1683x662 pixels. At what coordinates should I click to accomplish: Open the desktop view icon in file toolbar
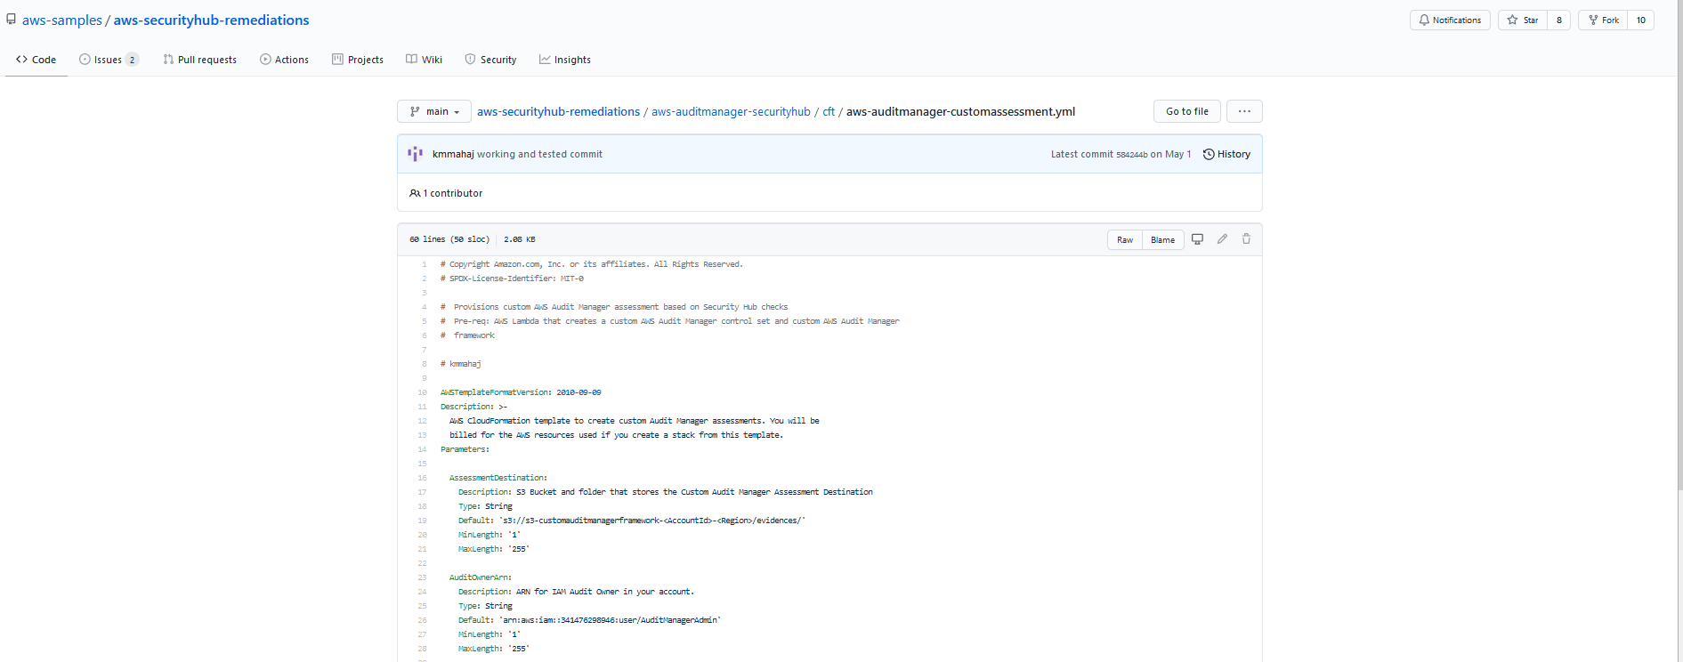coord(1197,239)
